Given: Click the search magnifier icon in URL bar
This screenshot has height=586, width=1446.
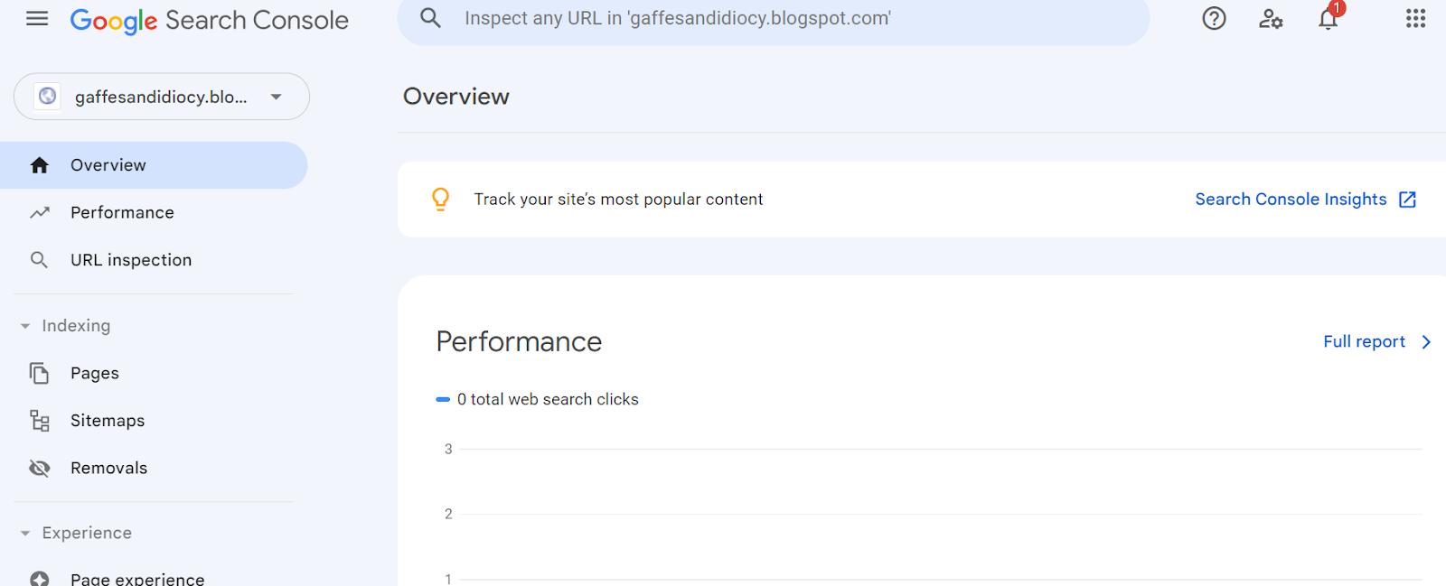Looking at the screenshot, I should pyautogui.click(x=431, y=19).
